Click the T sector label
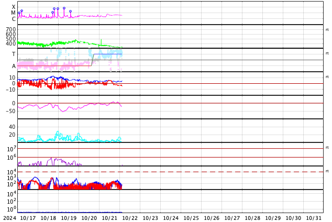The height and width of the screenshot is (222, 332). click(14, 54)
